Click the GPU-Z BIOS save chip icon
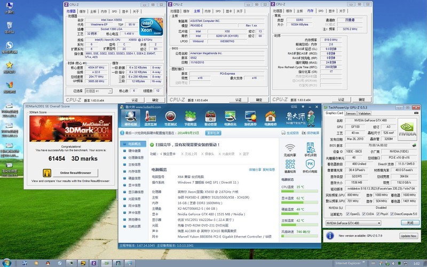 pyautogui.click(x=414, y=145)
